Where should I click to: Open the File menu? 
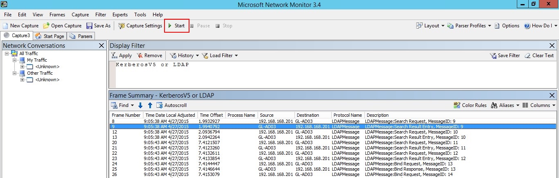pos(8,15)
